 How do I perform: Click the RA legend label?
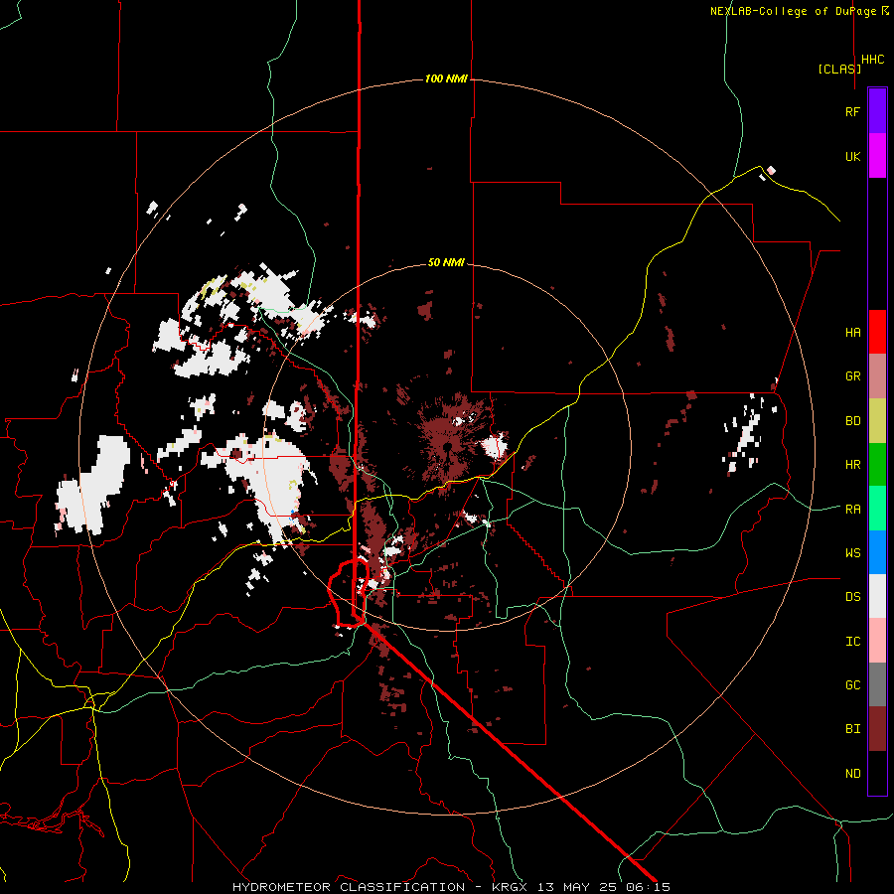(852, 509)
